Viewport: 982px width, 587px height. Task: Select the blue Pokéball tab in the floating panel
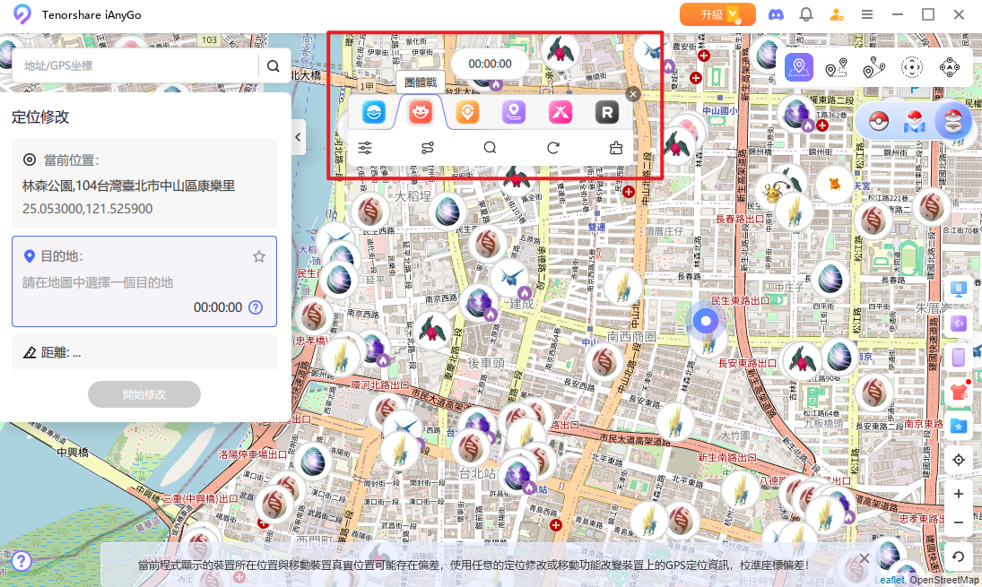373,113
